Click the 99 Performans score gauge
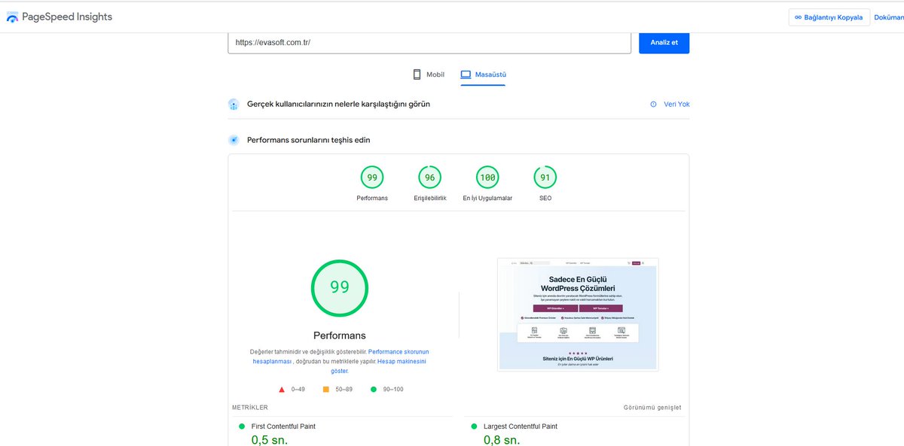This screenshot has height=446, width=904. tap(340, 288)
